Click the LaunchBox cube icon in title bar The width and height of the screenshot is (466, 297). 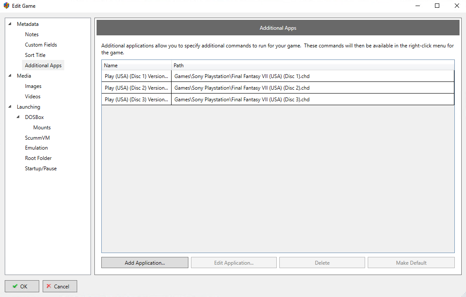tap(6, 6)
